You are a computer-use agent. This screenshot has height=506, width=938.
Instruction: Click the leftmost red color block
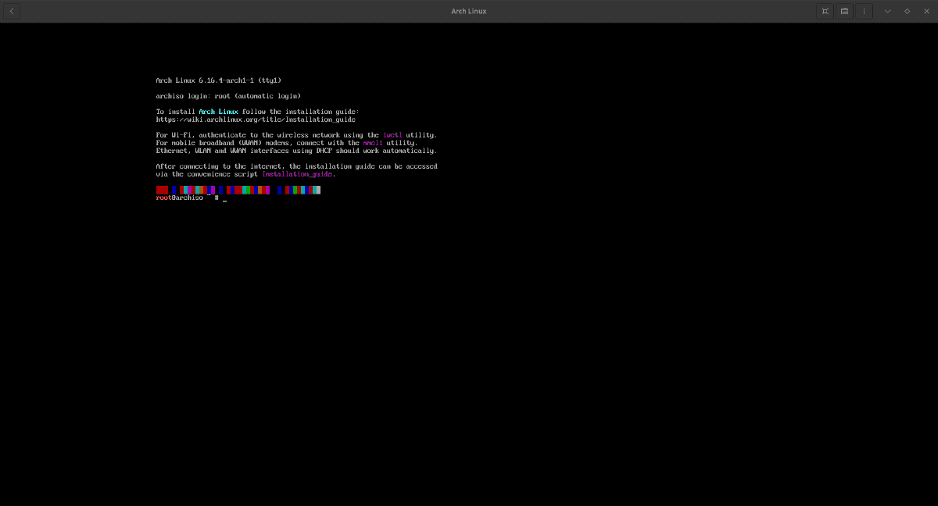click(x=162, y=190)
